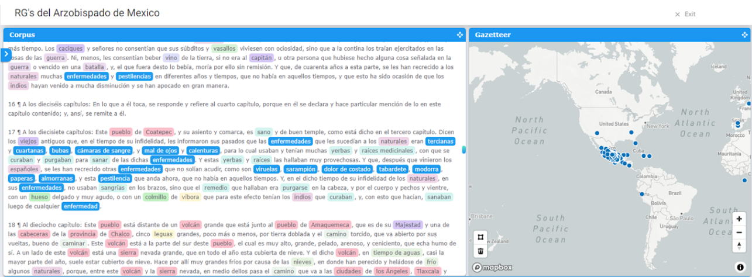Click the 'Majestad' annotated term

coord(407,225)
